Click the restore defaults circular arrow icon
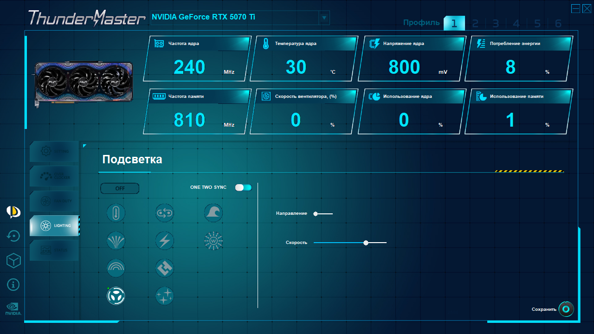Screen dimensions: 594x334 [13, 236]
